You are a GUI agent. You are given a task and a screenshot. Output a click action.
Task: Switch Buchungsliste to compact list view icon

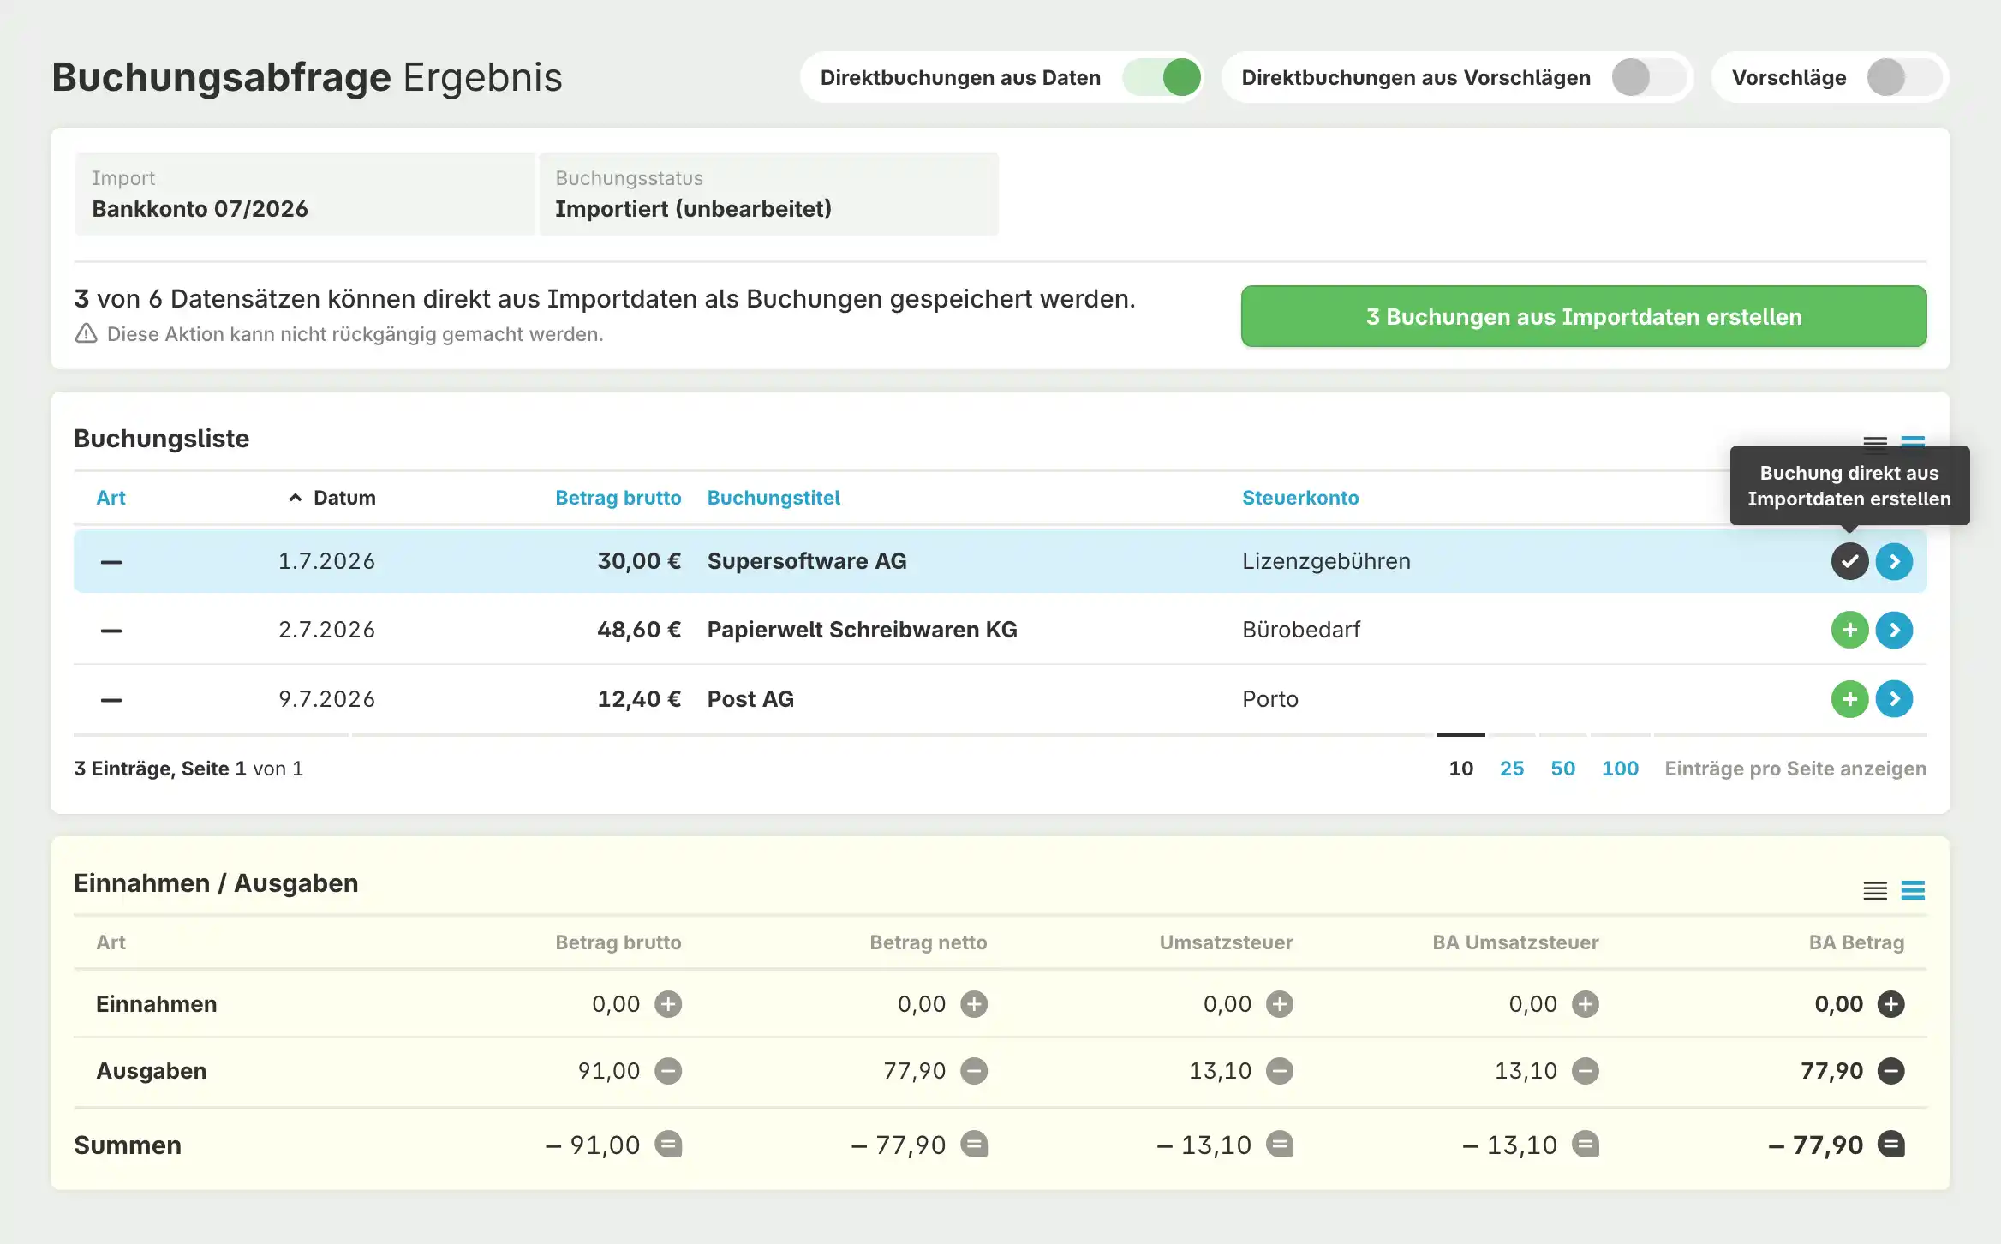1875,442
